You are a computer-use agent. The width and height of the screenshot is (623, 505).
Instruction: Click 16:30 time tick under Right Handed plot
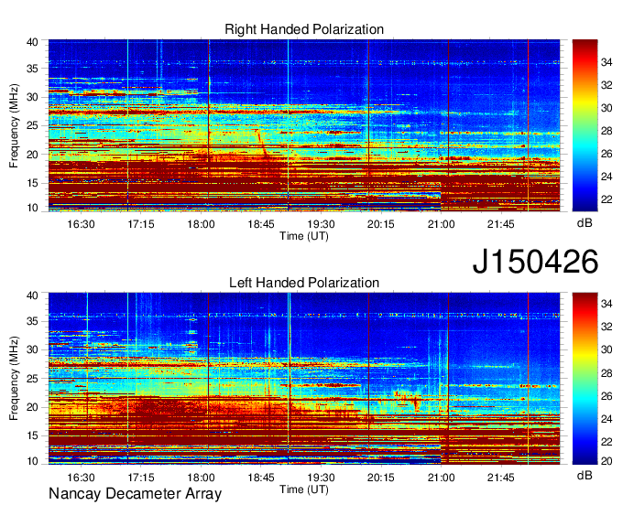click(81, 224)
